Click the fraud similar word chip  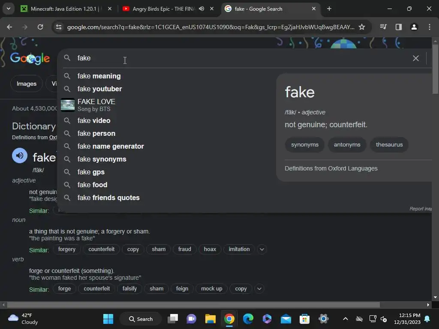pyautogui.click(x=184, y=249)
